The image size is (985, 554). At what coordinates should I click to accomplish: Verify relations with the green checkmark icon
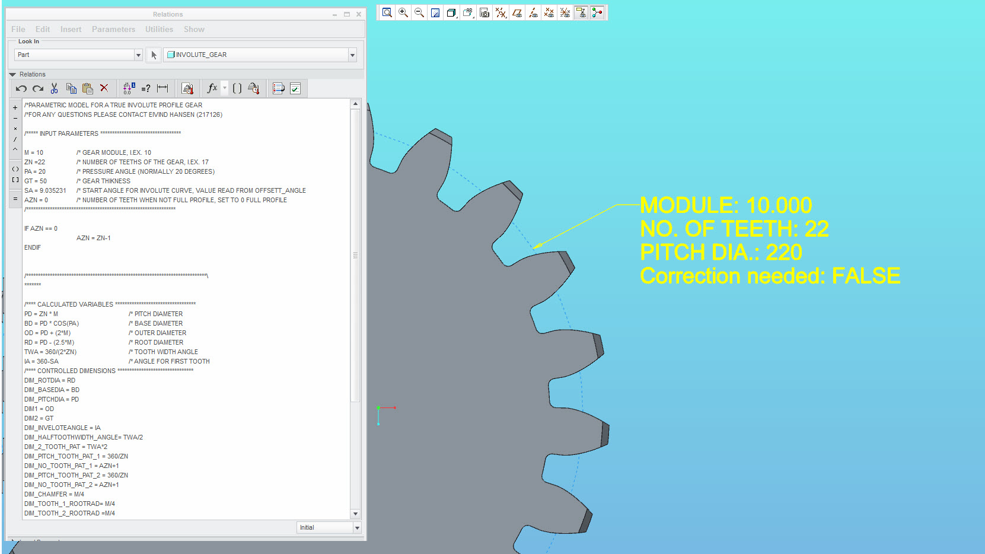(x=295, y=88)
